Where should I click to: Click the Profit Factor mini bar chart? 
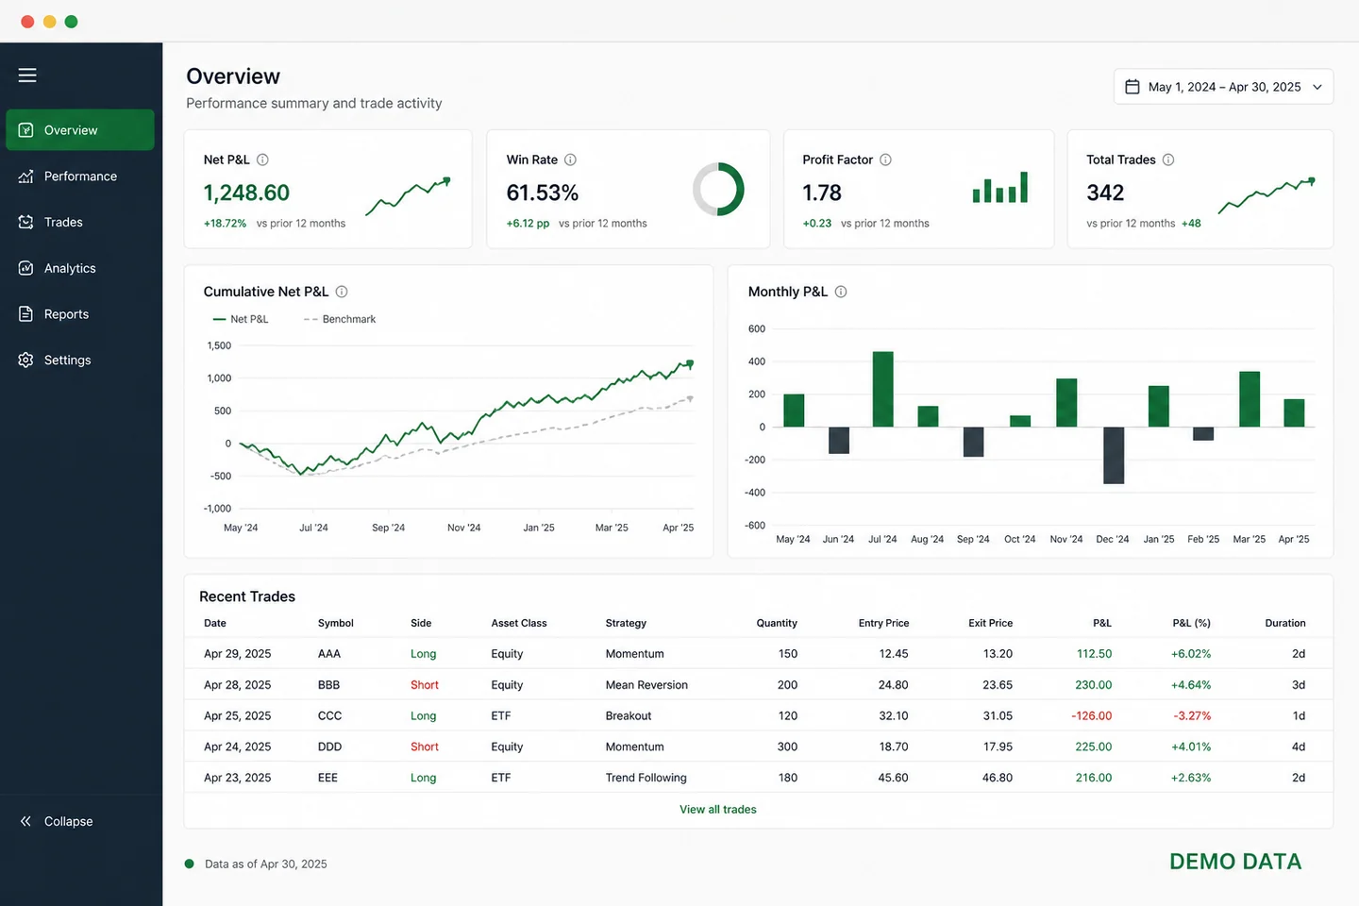(1000, 187)
